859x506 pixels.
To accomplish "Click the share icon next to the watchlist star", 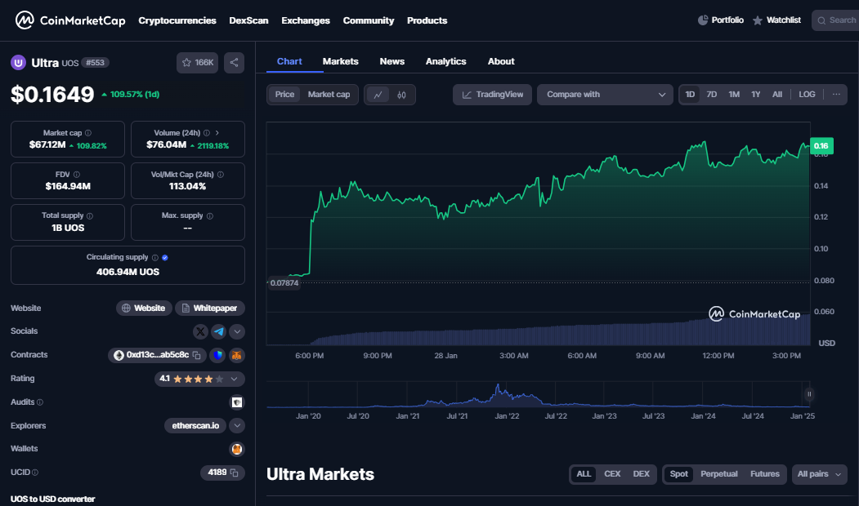I will [234, 63].
